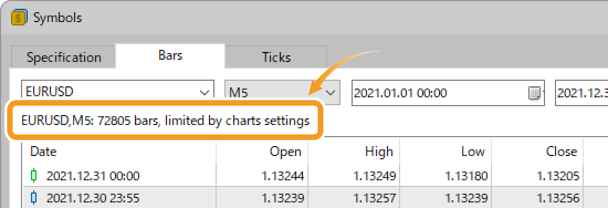Click the end date field starting 2021.12.3
This screenshot has width=608, height=208.
pyautogui.click(x=581, y=93)
